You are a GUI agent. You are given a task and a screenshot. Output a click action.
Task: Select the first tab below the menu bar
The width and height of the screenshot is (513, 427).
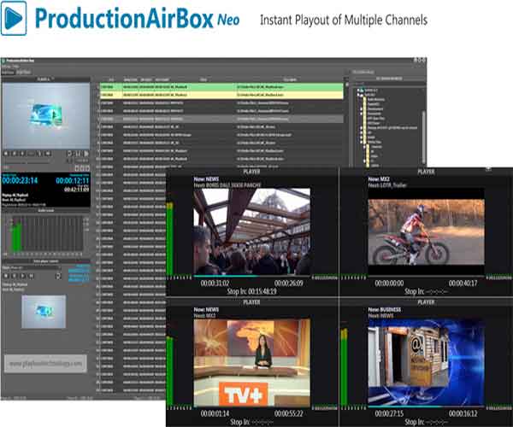pos(8,72)
